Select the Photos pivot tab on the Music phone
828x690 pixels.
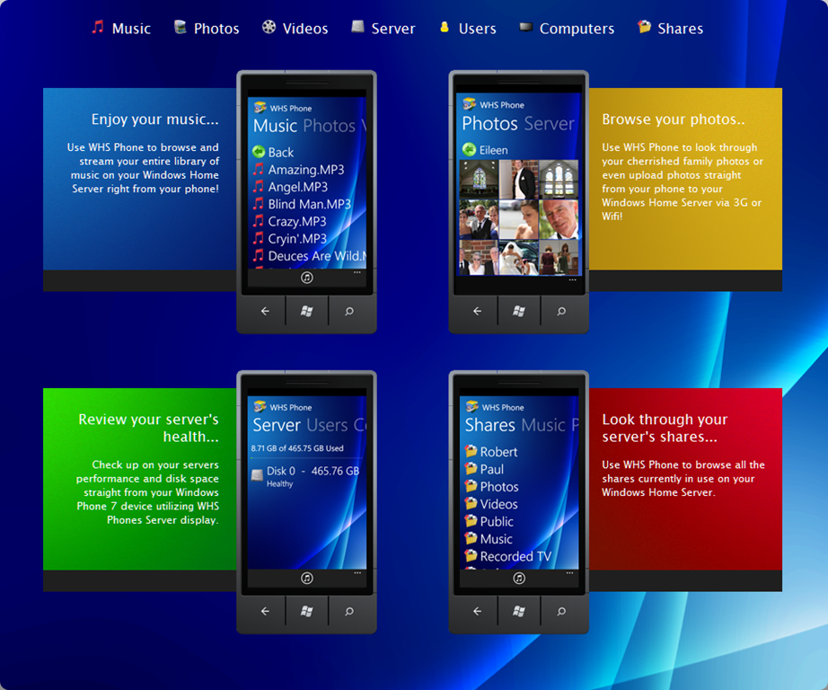click(330, 126)
